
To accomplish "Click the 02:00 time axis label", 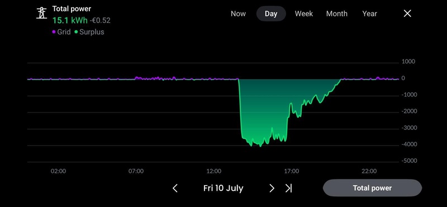I will (58, 171).
